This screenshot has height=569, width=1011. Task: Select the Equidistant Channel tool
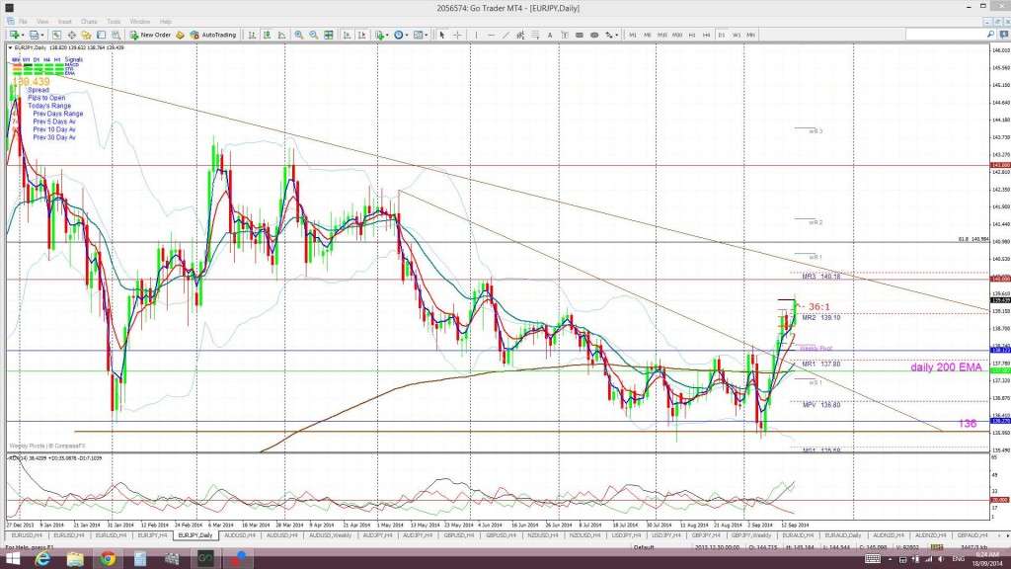[x=520, y=35]
